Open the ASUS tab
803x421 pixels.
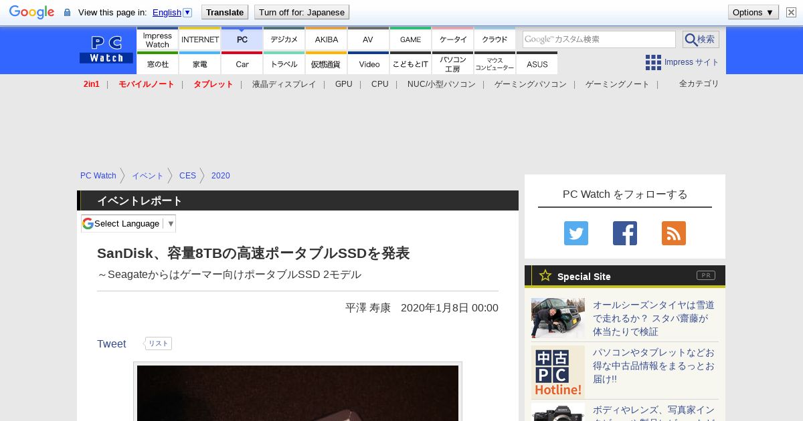[x=537, y=63]
